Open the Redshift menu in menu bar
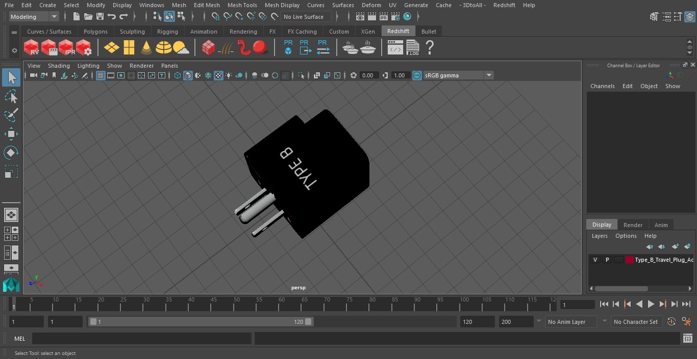Image resolution: width=697 pixels, height=359 pixels. click(x=504, y=5)
